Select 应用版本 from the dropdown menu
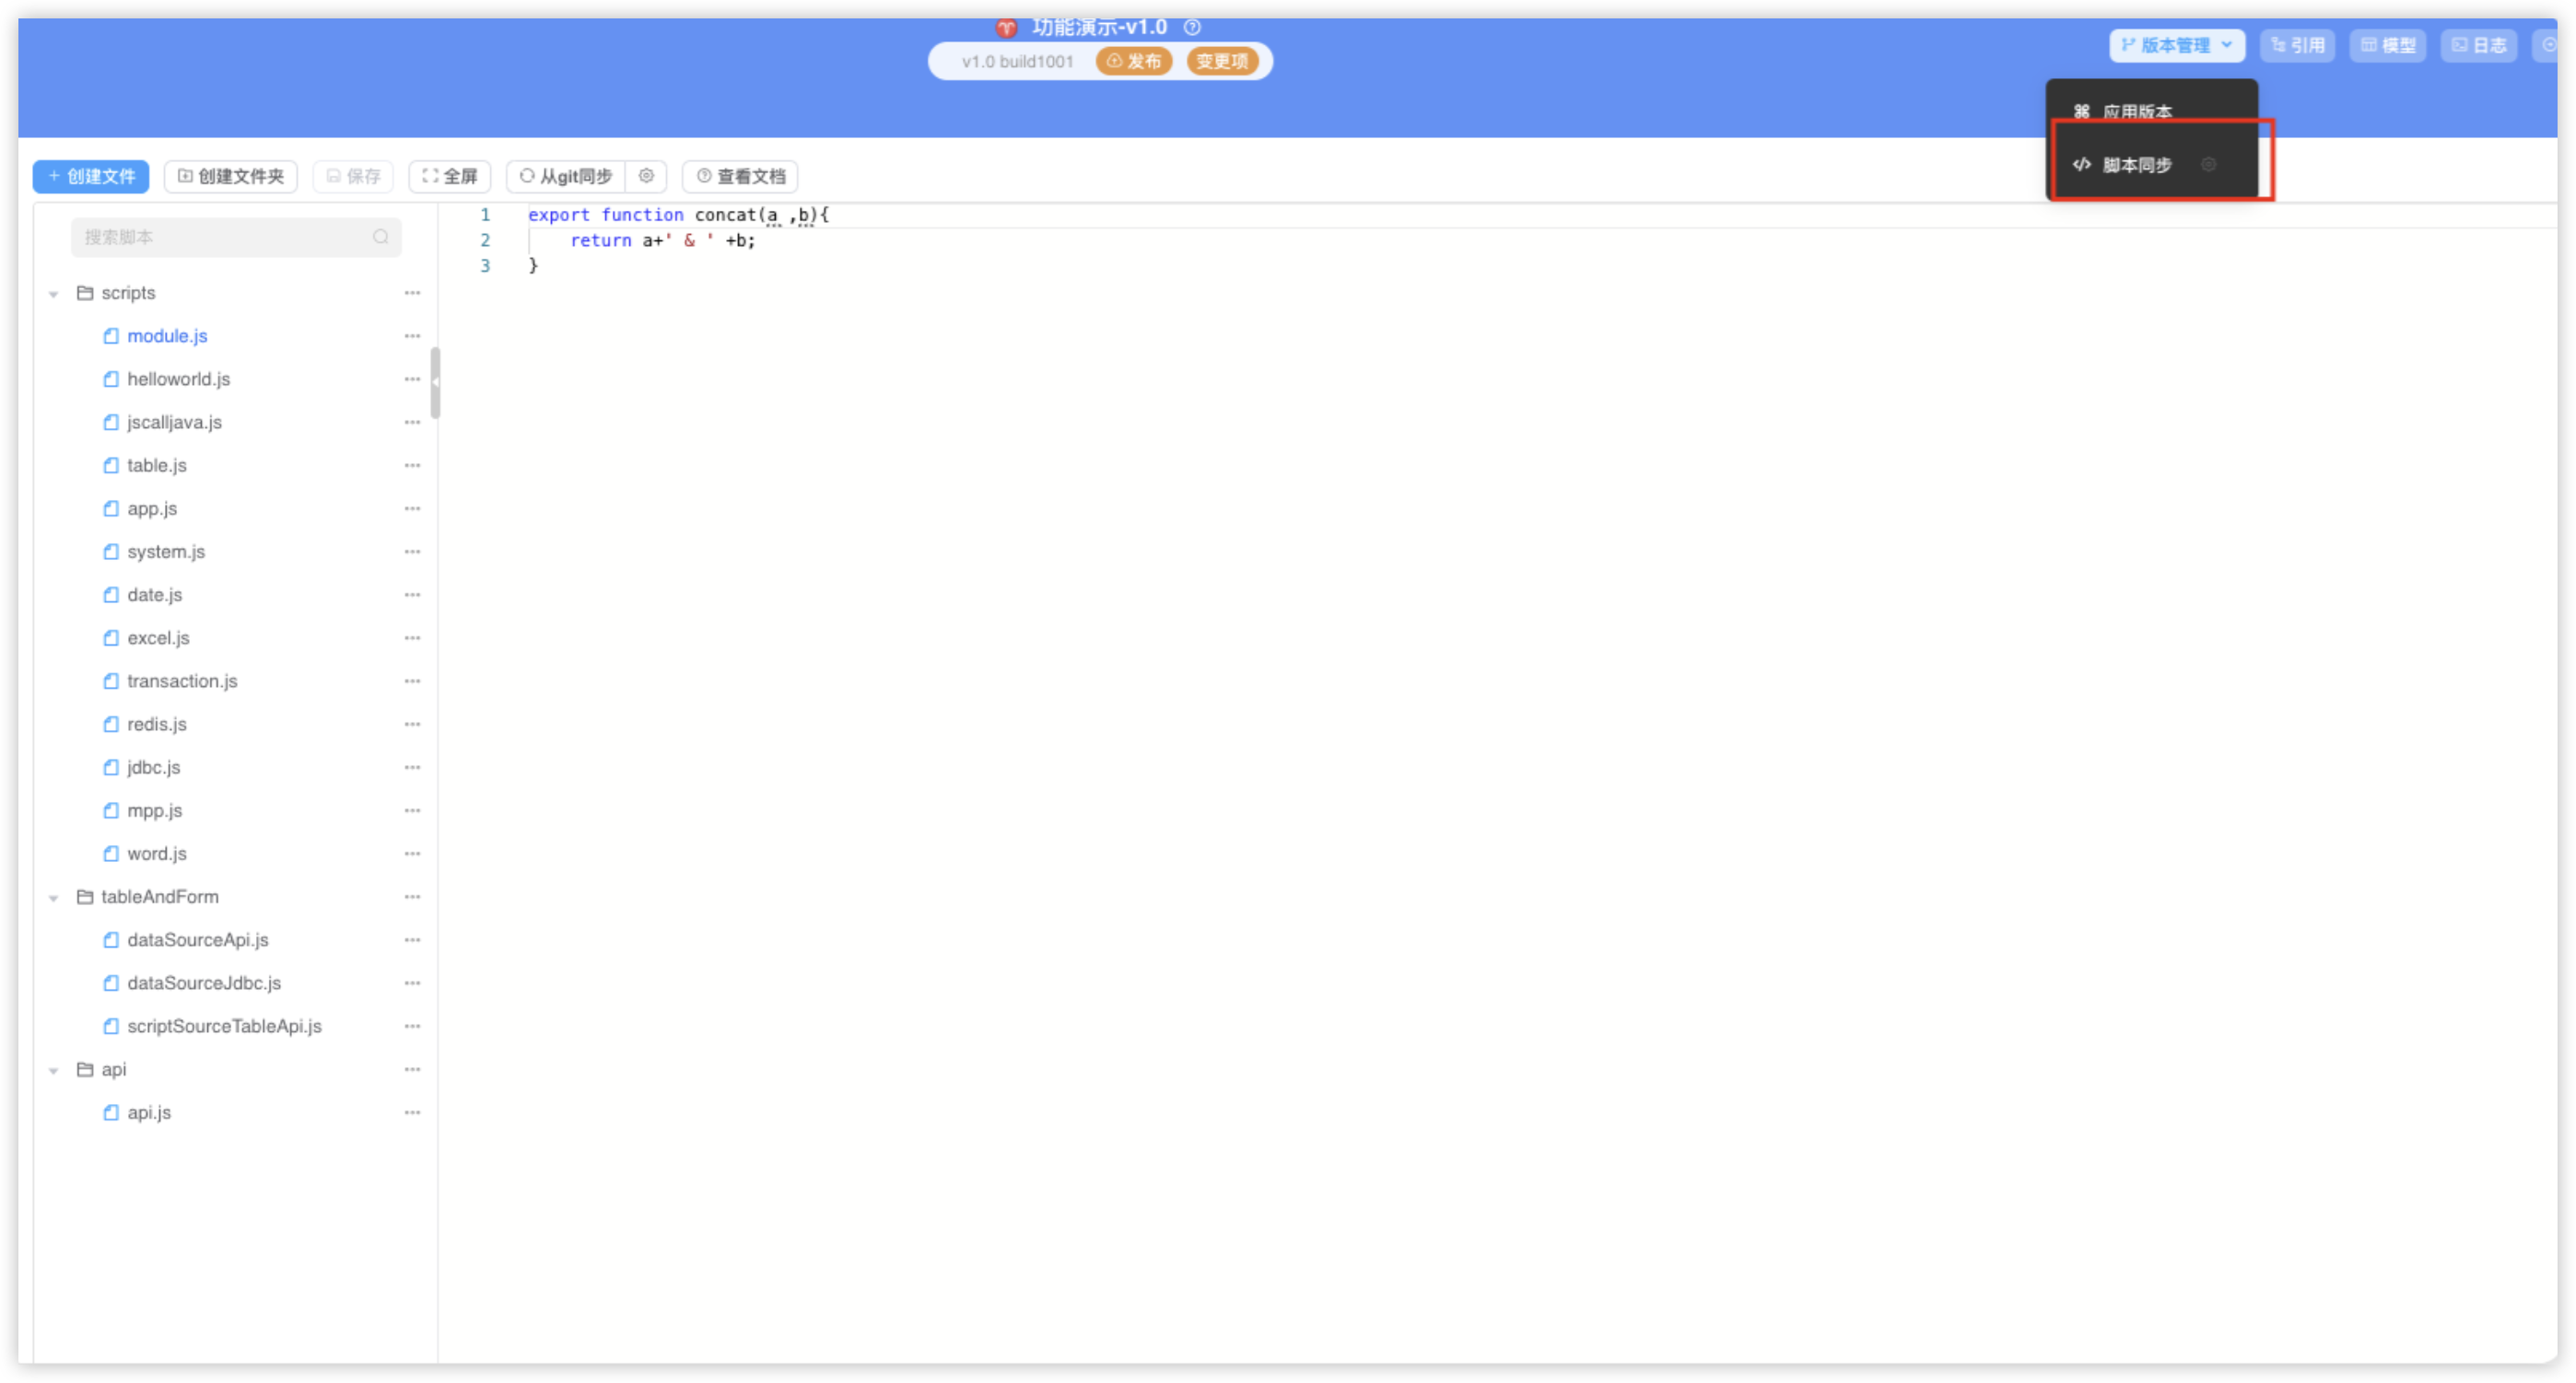 point(2136,110)
